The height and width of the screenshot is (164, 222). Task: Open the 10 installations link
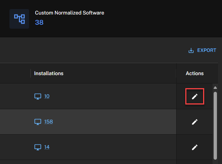click(x=47, y=96)
